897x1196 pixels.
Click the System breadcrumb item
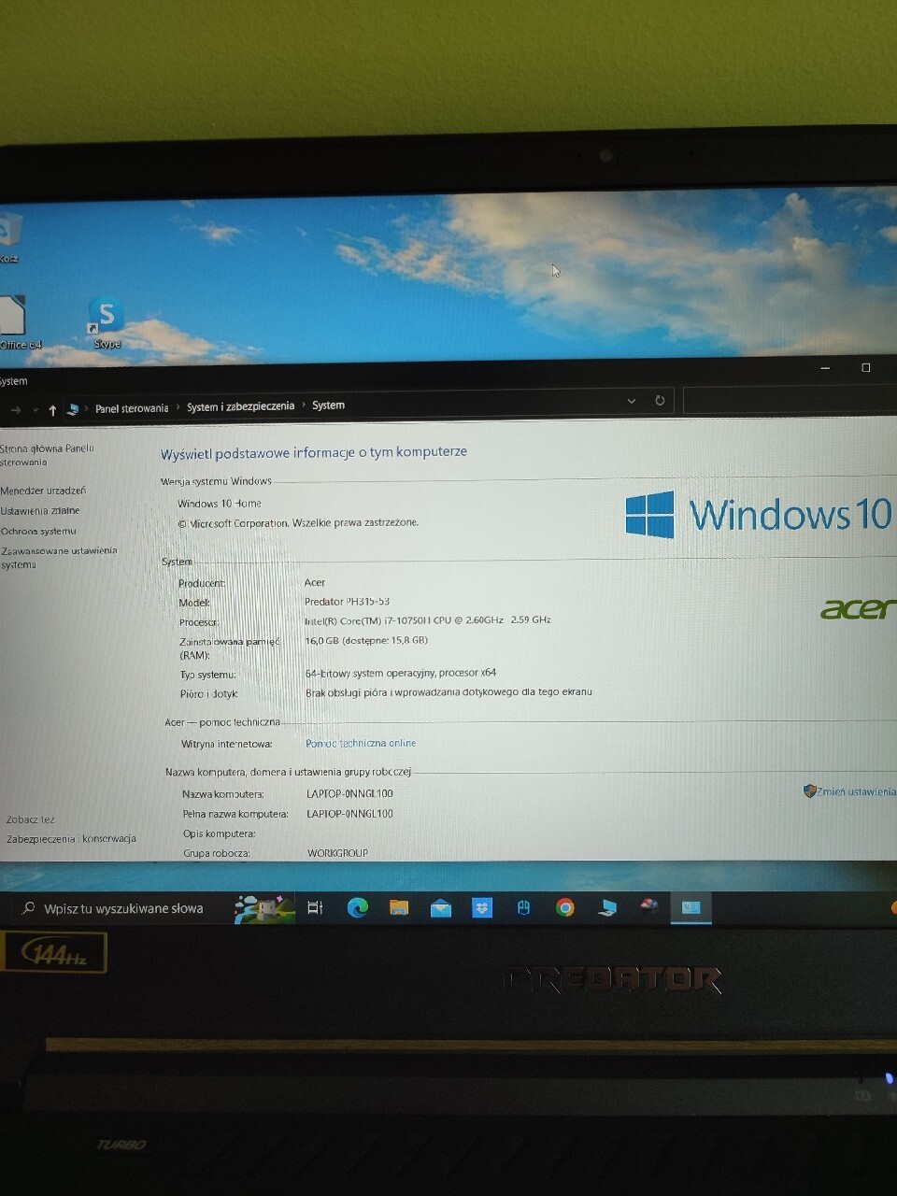click(x=328, y=406)
